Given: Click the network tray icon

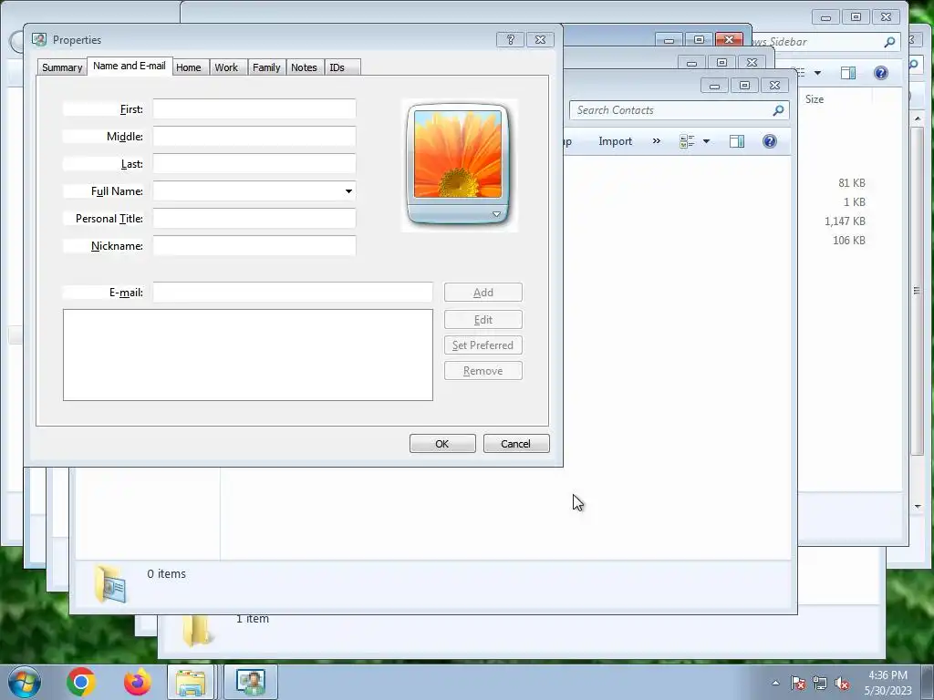Looking at the screenshot, I should click(x=820, y=684).
